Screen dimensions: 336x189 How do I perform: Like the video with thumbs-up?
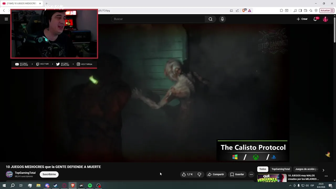(x=187, y=174)
